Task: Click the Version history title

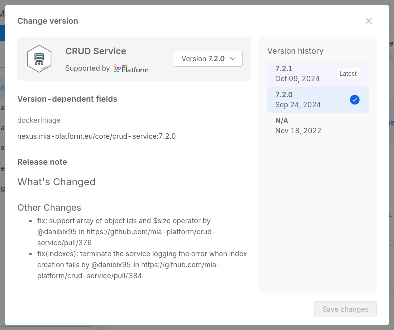Action: point(295,51)
